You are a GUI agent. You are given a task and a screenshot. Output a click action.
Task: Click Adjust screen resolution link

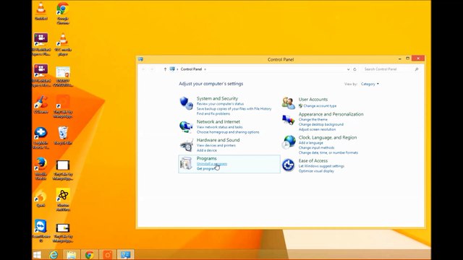[317, 129]
